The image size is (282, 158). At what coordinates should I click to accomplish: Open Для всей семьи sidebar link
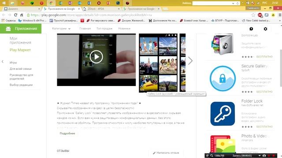[21, 69]
